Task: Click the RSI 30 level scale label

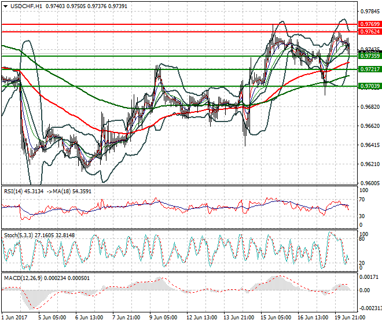Action: coord(362,216)
